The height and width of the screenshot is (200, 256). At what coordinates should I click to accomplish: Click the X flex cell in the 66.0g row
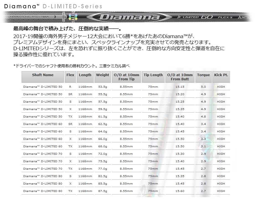70,139
